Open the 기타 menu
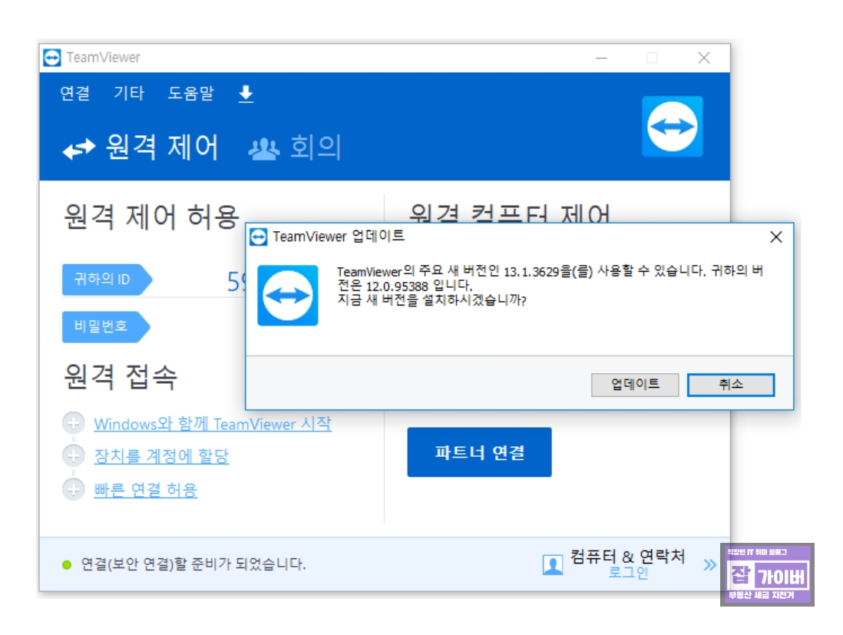This screenshot has height=635, width=843. point(129,93)
